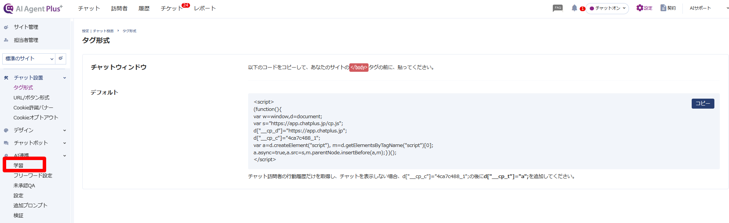The width and height of the screenshot is (729, 223).
Task: Click the AI Agent Plus logo
Action: tap(33, 8)
